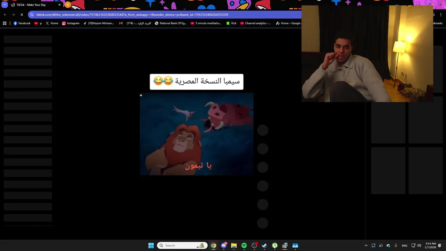Open the YouTube 'p' bookmark
This screenshot has width=446, height=251.
coord(38,23)
